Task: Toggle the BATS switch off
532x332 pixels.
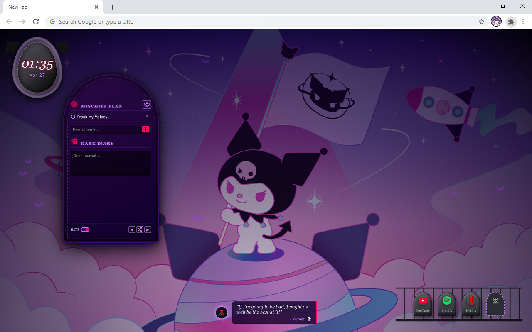Action: click(x=85, y=229)
